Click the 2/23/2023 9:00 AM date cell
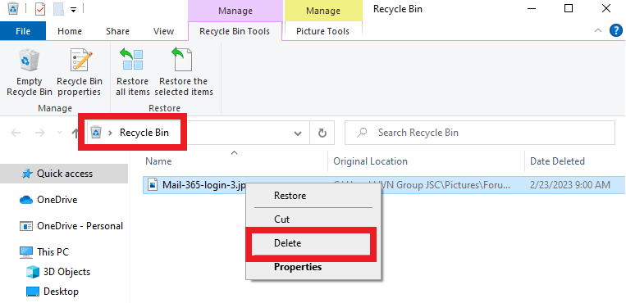The width and height of the screenshot is (626, 303). 569,185
